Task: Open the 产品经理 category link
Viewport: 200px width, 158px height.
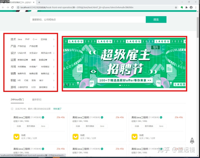Action: 33,46
